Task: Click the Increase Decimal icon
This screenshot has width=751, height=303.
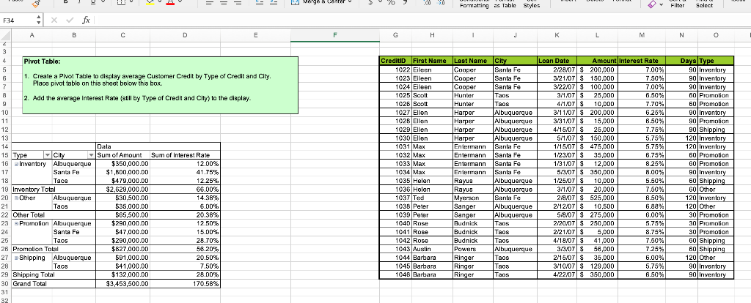Action: tap(426, 4)
